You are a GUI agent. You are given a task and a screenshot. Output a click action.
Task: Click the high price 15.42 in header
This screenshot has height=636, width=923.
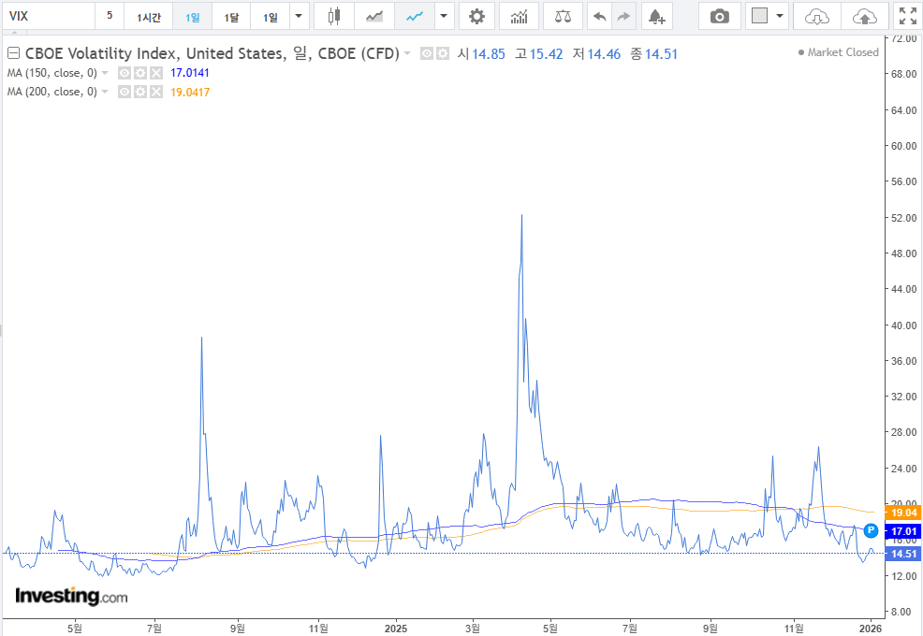(x=547, y=54)
